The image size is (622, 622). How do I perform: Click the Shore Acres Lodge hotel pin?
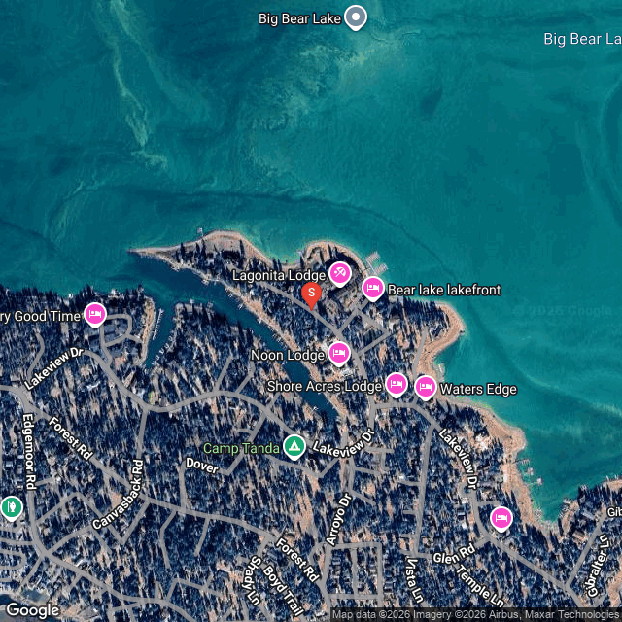(397, 385)
